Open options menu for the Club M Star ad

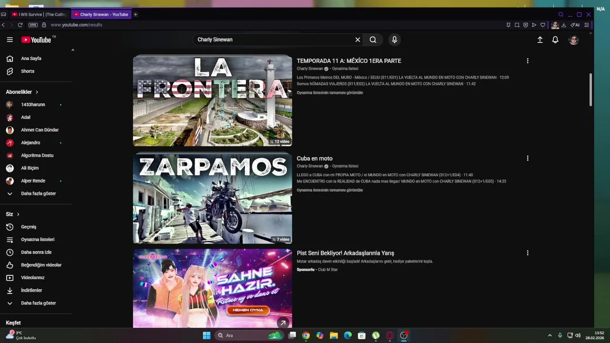[528, 253]
